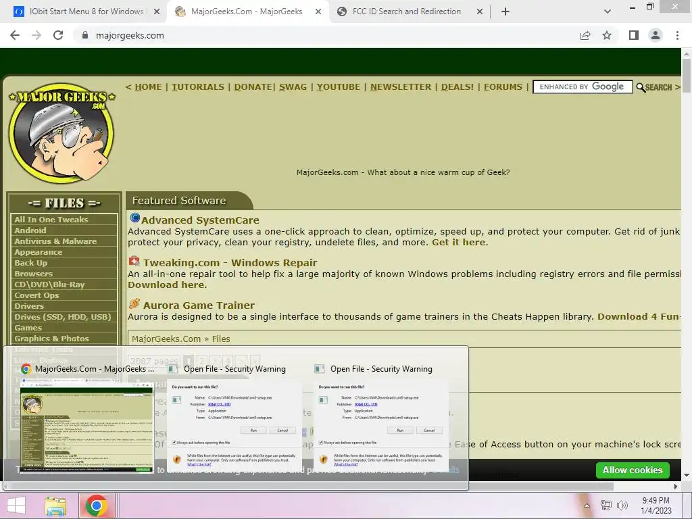The width and height of the screenshot is (692, 519).
Task: Switch to FCC ID Search and Redirection tab
Action: (x=406, y=11)
